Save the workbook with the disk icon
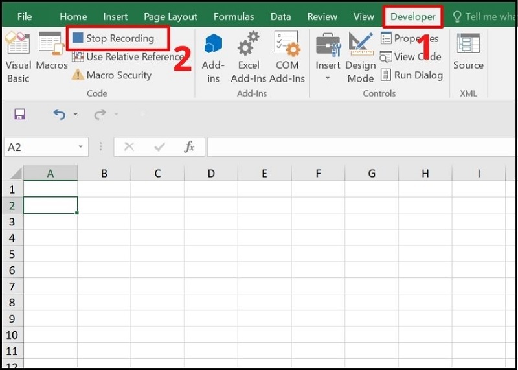518x370 pixels. click(x=19, y=115)
